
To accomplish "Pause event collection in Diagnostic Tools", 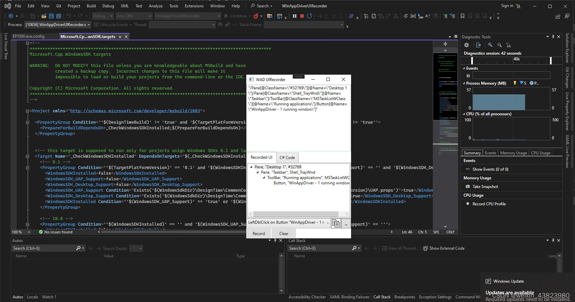I will pos(468,75).
